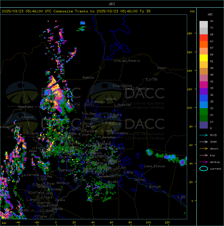
Task: Click the Ugarteche label
Action: (66, 170)
